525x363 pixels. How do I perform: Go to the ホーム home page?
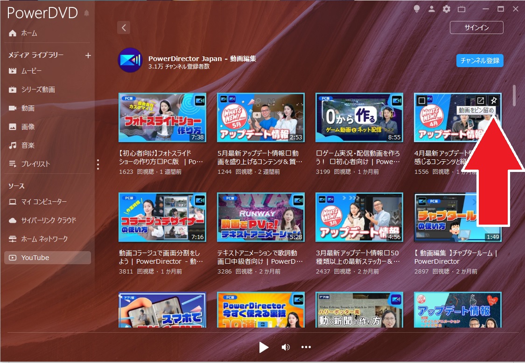click(23, 33)
